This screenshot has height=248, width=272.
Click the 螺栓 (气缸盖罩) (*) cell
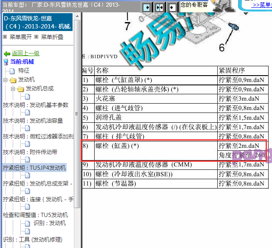(x=156, y=80)
